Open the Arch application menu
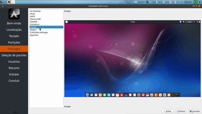 pos(4,2)
